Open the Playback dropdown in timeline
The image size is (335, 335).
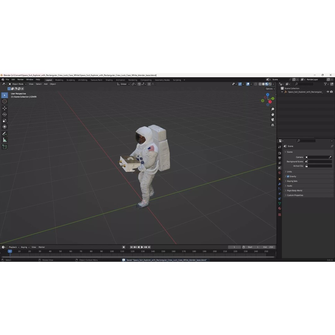(14, 247)
